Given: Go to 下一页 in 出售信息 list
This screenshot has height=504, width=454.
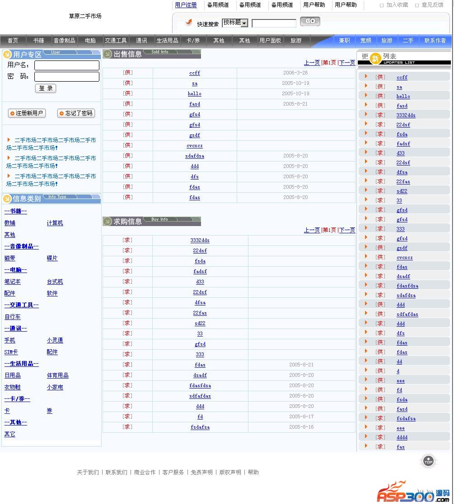Looking at the screenshot, I should pos(346,63).
